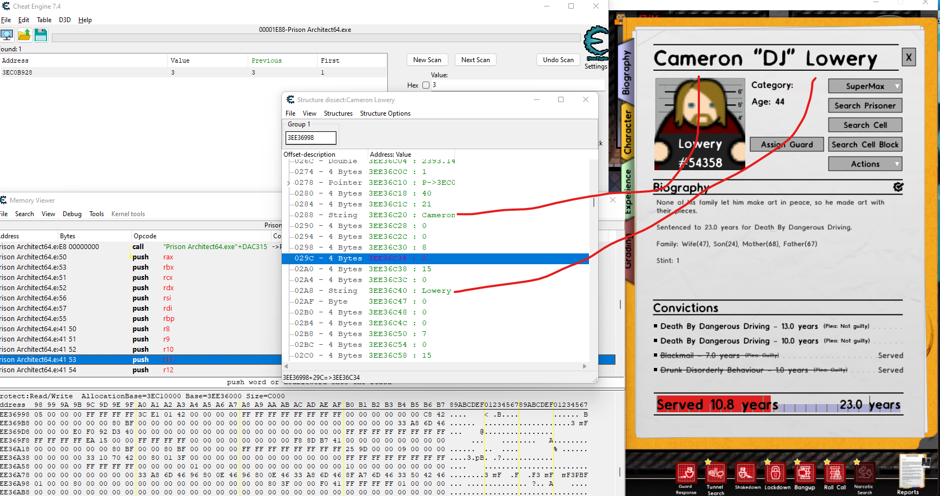Call Guard Response icon

[686, 473]
